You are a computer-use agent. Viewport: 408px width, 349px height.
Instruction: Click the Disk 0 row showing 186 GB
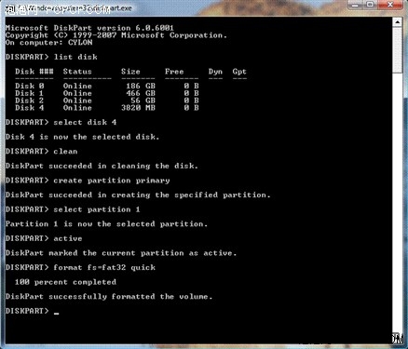107,86
